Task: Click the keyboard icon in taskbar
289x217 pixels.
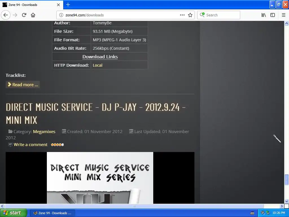Action: 252,213
